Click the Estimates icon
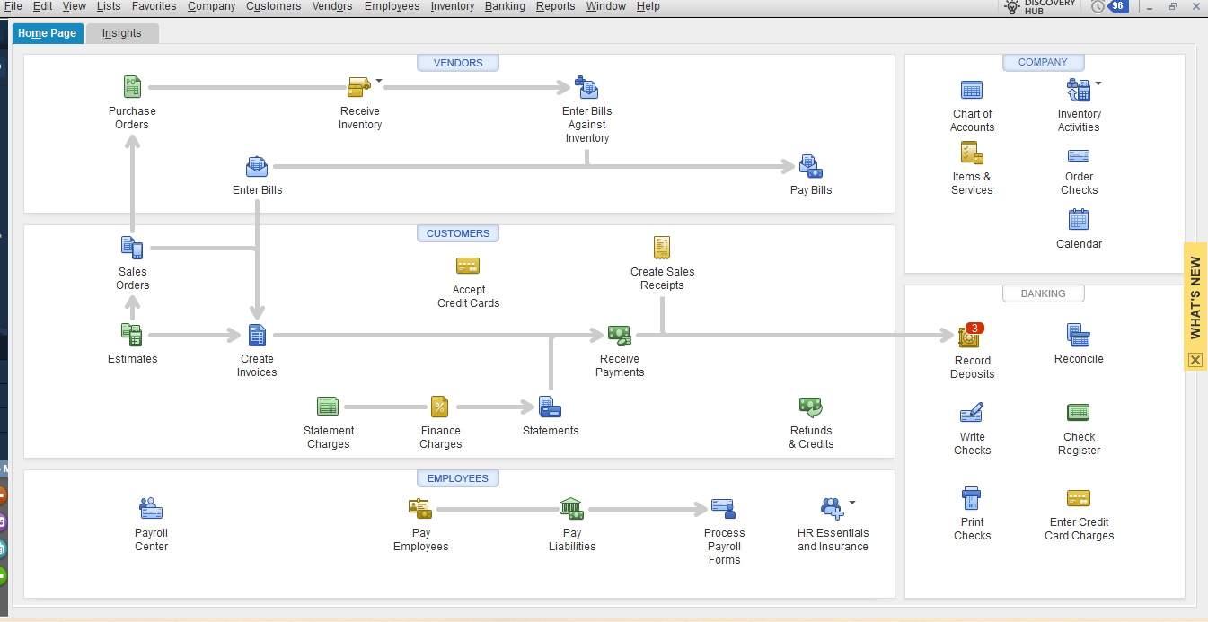Screen dimensions: 1208x622 (x=132, y=335)
